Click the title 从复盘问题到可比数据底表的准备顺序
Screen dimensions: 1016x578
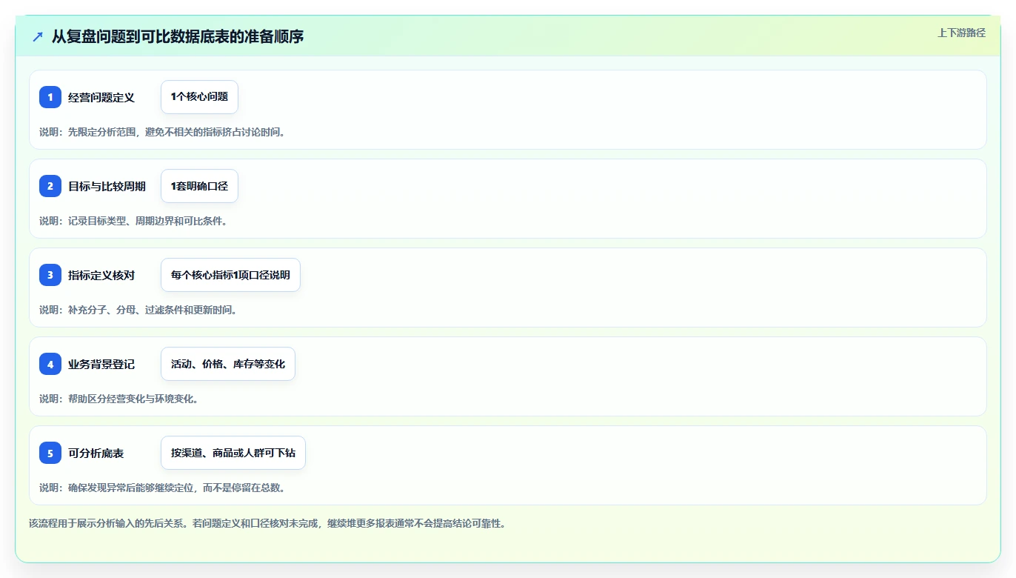coord(178,36)
